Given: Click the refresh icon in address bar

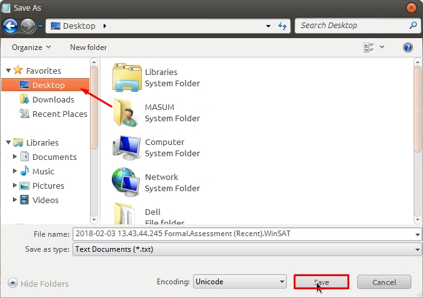Looking at the screenshot, I should 282,26.
